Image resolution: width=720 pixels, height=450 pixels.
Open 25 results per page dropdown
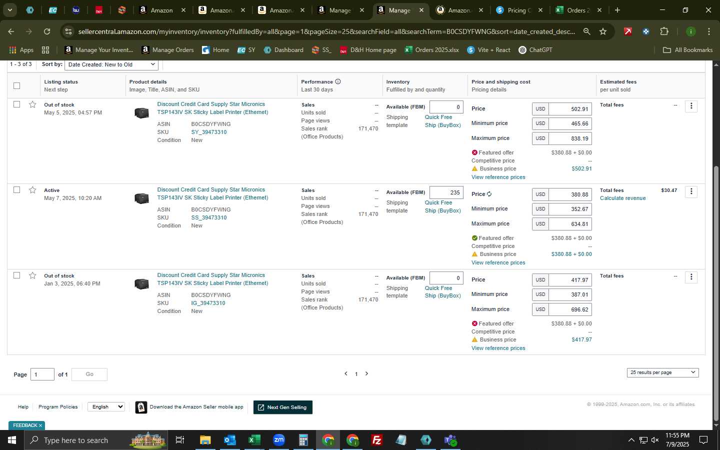click(x=662, y=372)
